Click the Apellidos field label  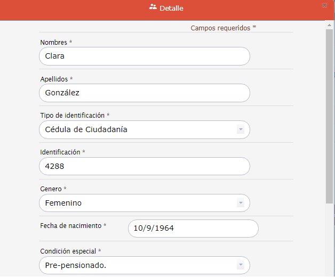(x=54, y=79)
